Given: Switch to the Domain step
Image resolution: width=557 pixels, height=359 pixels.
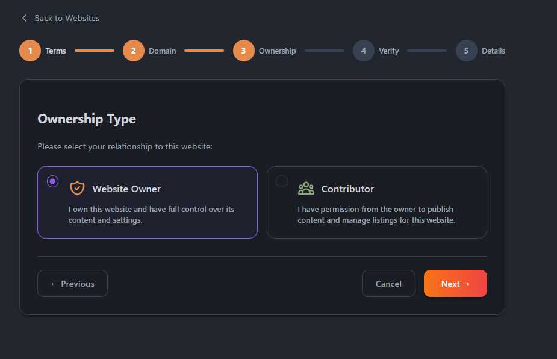Looking at the screenshot, I should [163, 51].
